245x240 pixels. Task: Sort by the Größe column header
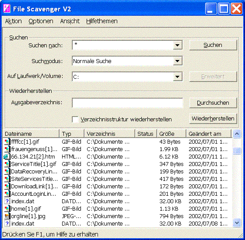coord(171,134)
